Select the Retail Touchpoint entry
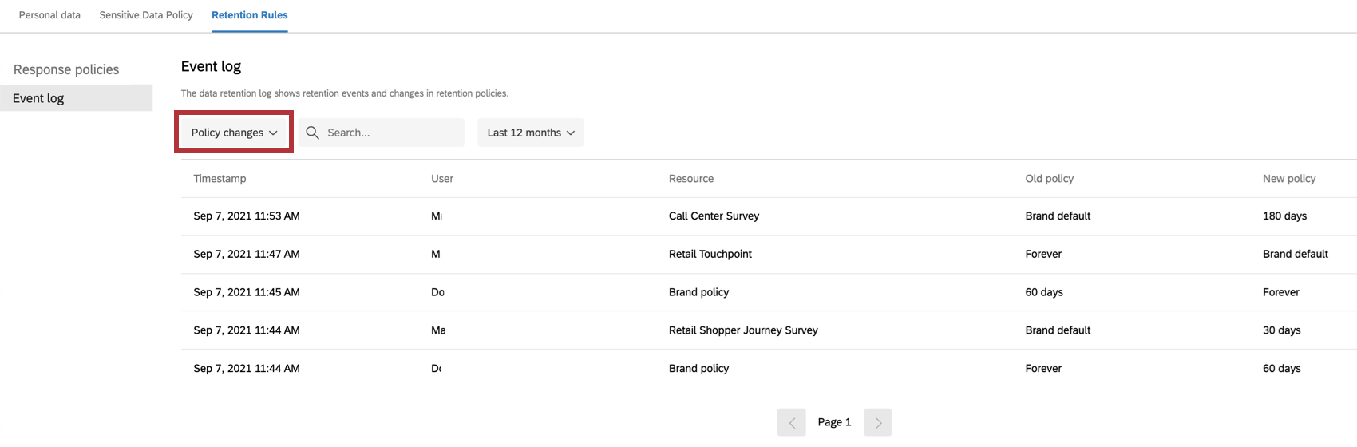The width and height of the screenshot is (1357, 447). pyautogui.click(x=710, y=254)
